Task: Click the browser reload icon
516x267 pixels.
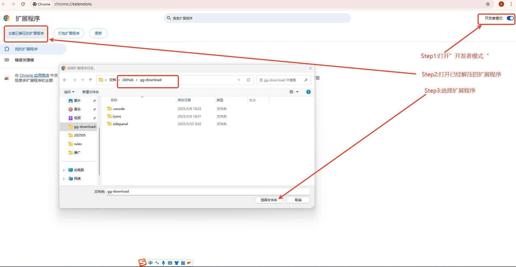Action: pyautogui.click(x=23, y=4)
